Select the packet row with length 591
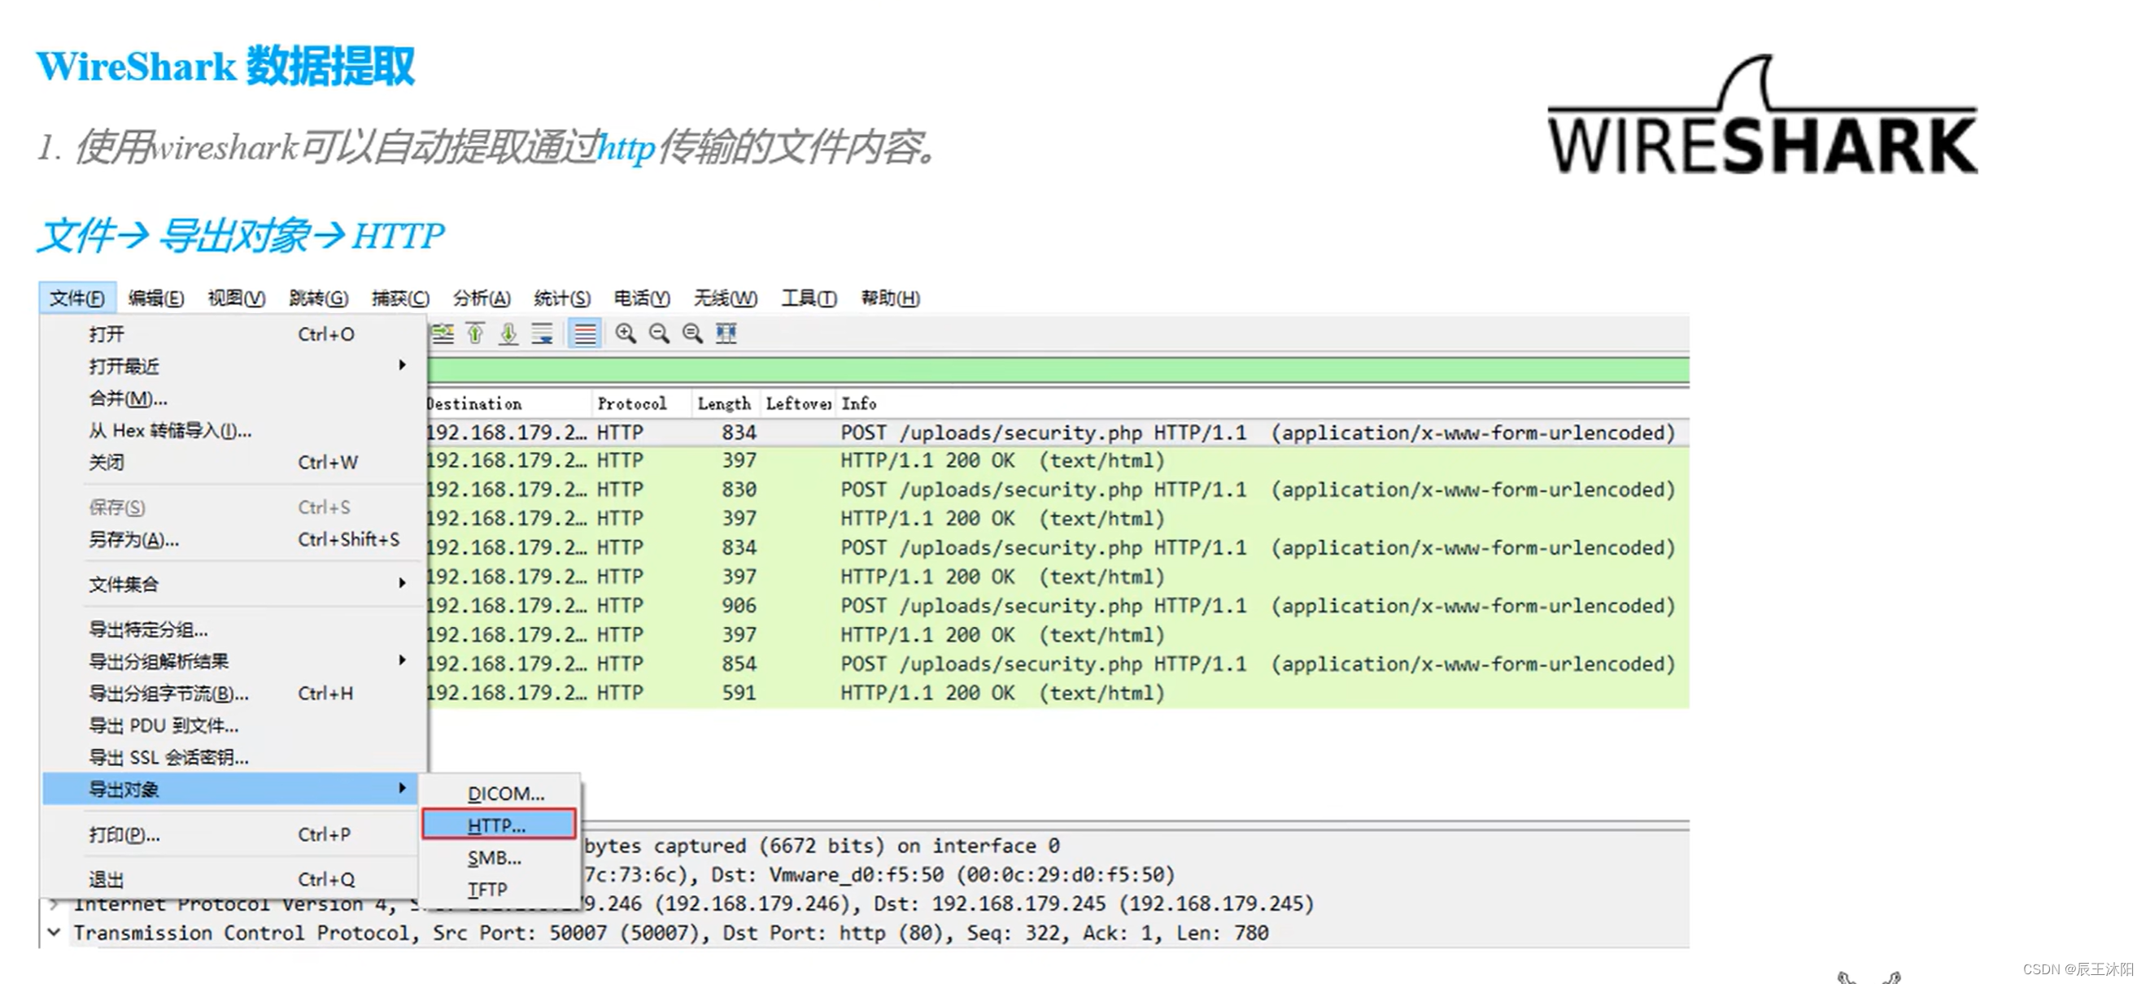The height and width of the screenshot is (984, 2146). (x=1058, y=694)
